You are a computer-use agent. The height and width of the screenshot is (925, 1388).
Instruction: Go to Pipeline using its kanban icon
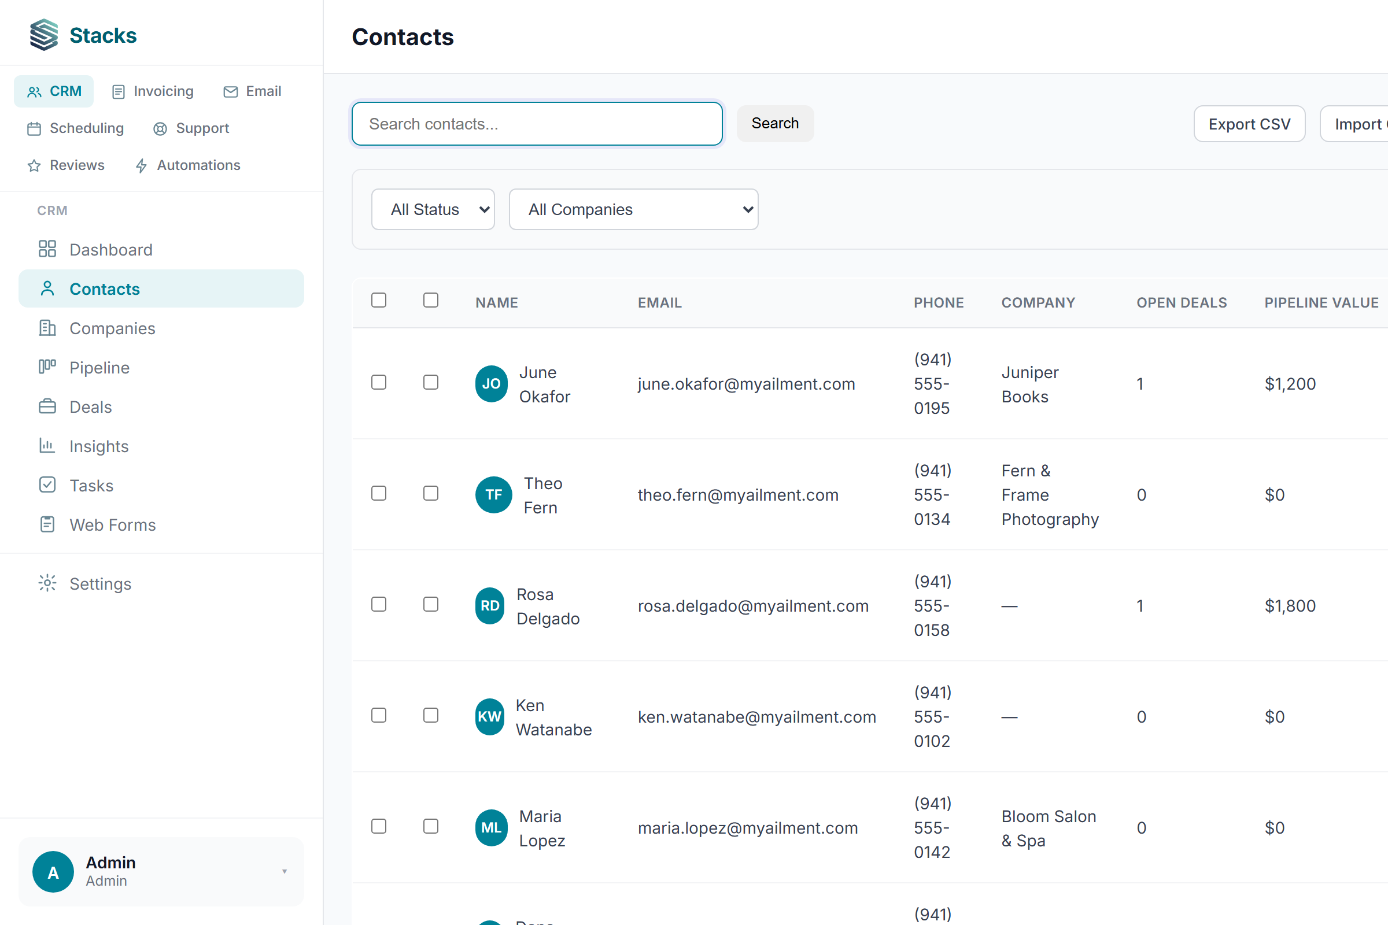tap(47, 367)
